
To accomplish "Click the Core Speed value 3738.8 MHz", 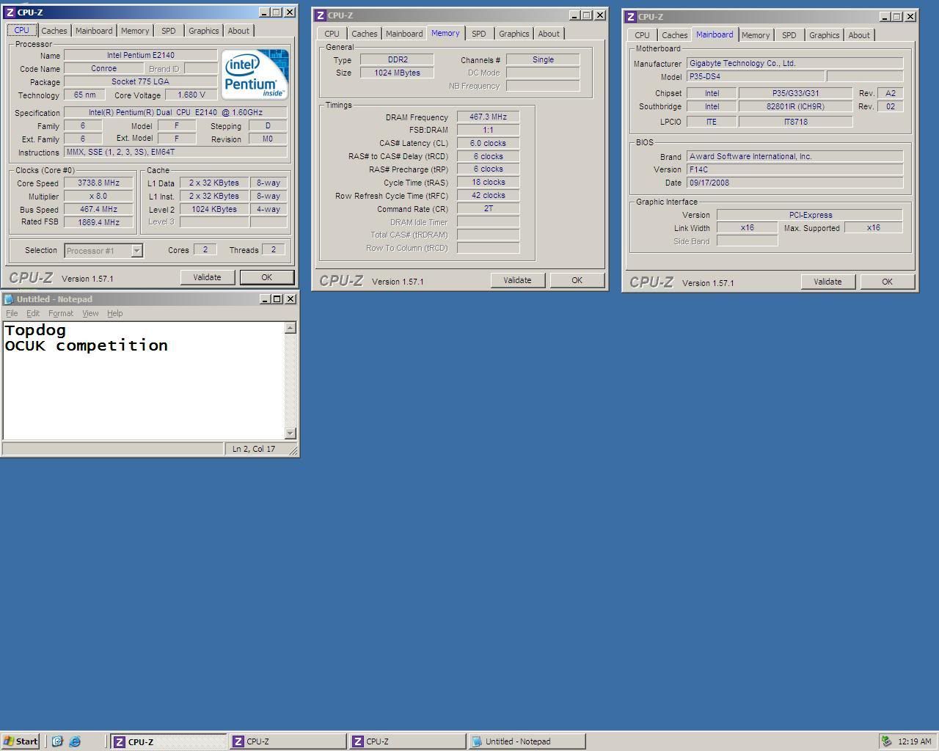I will point(98,183).
